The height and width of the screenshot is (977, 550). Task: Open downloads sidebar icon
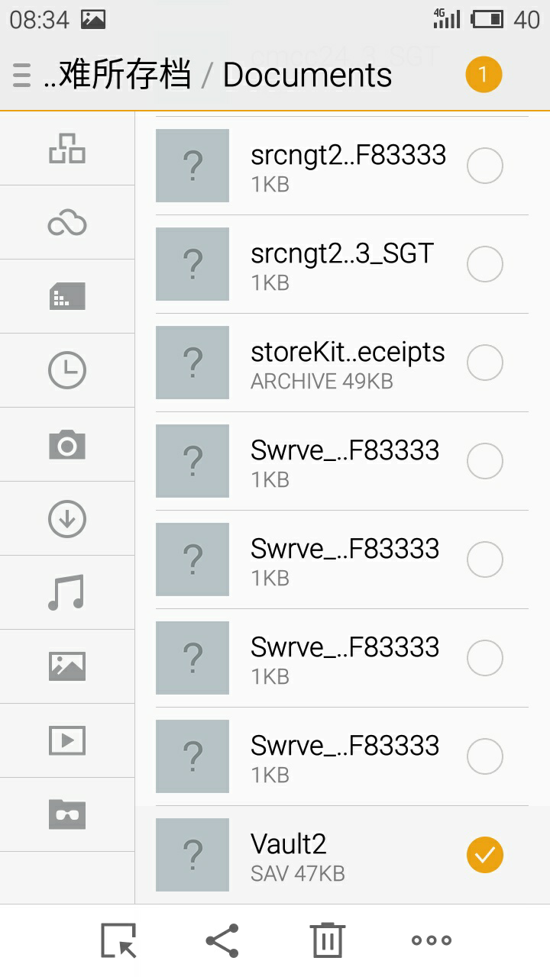tap(67, 518)
